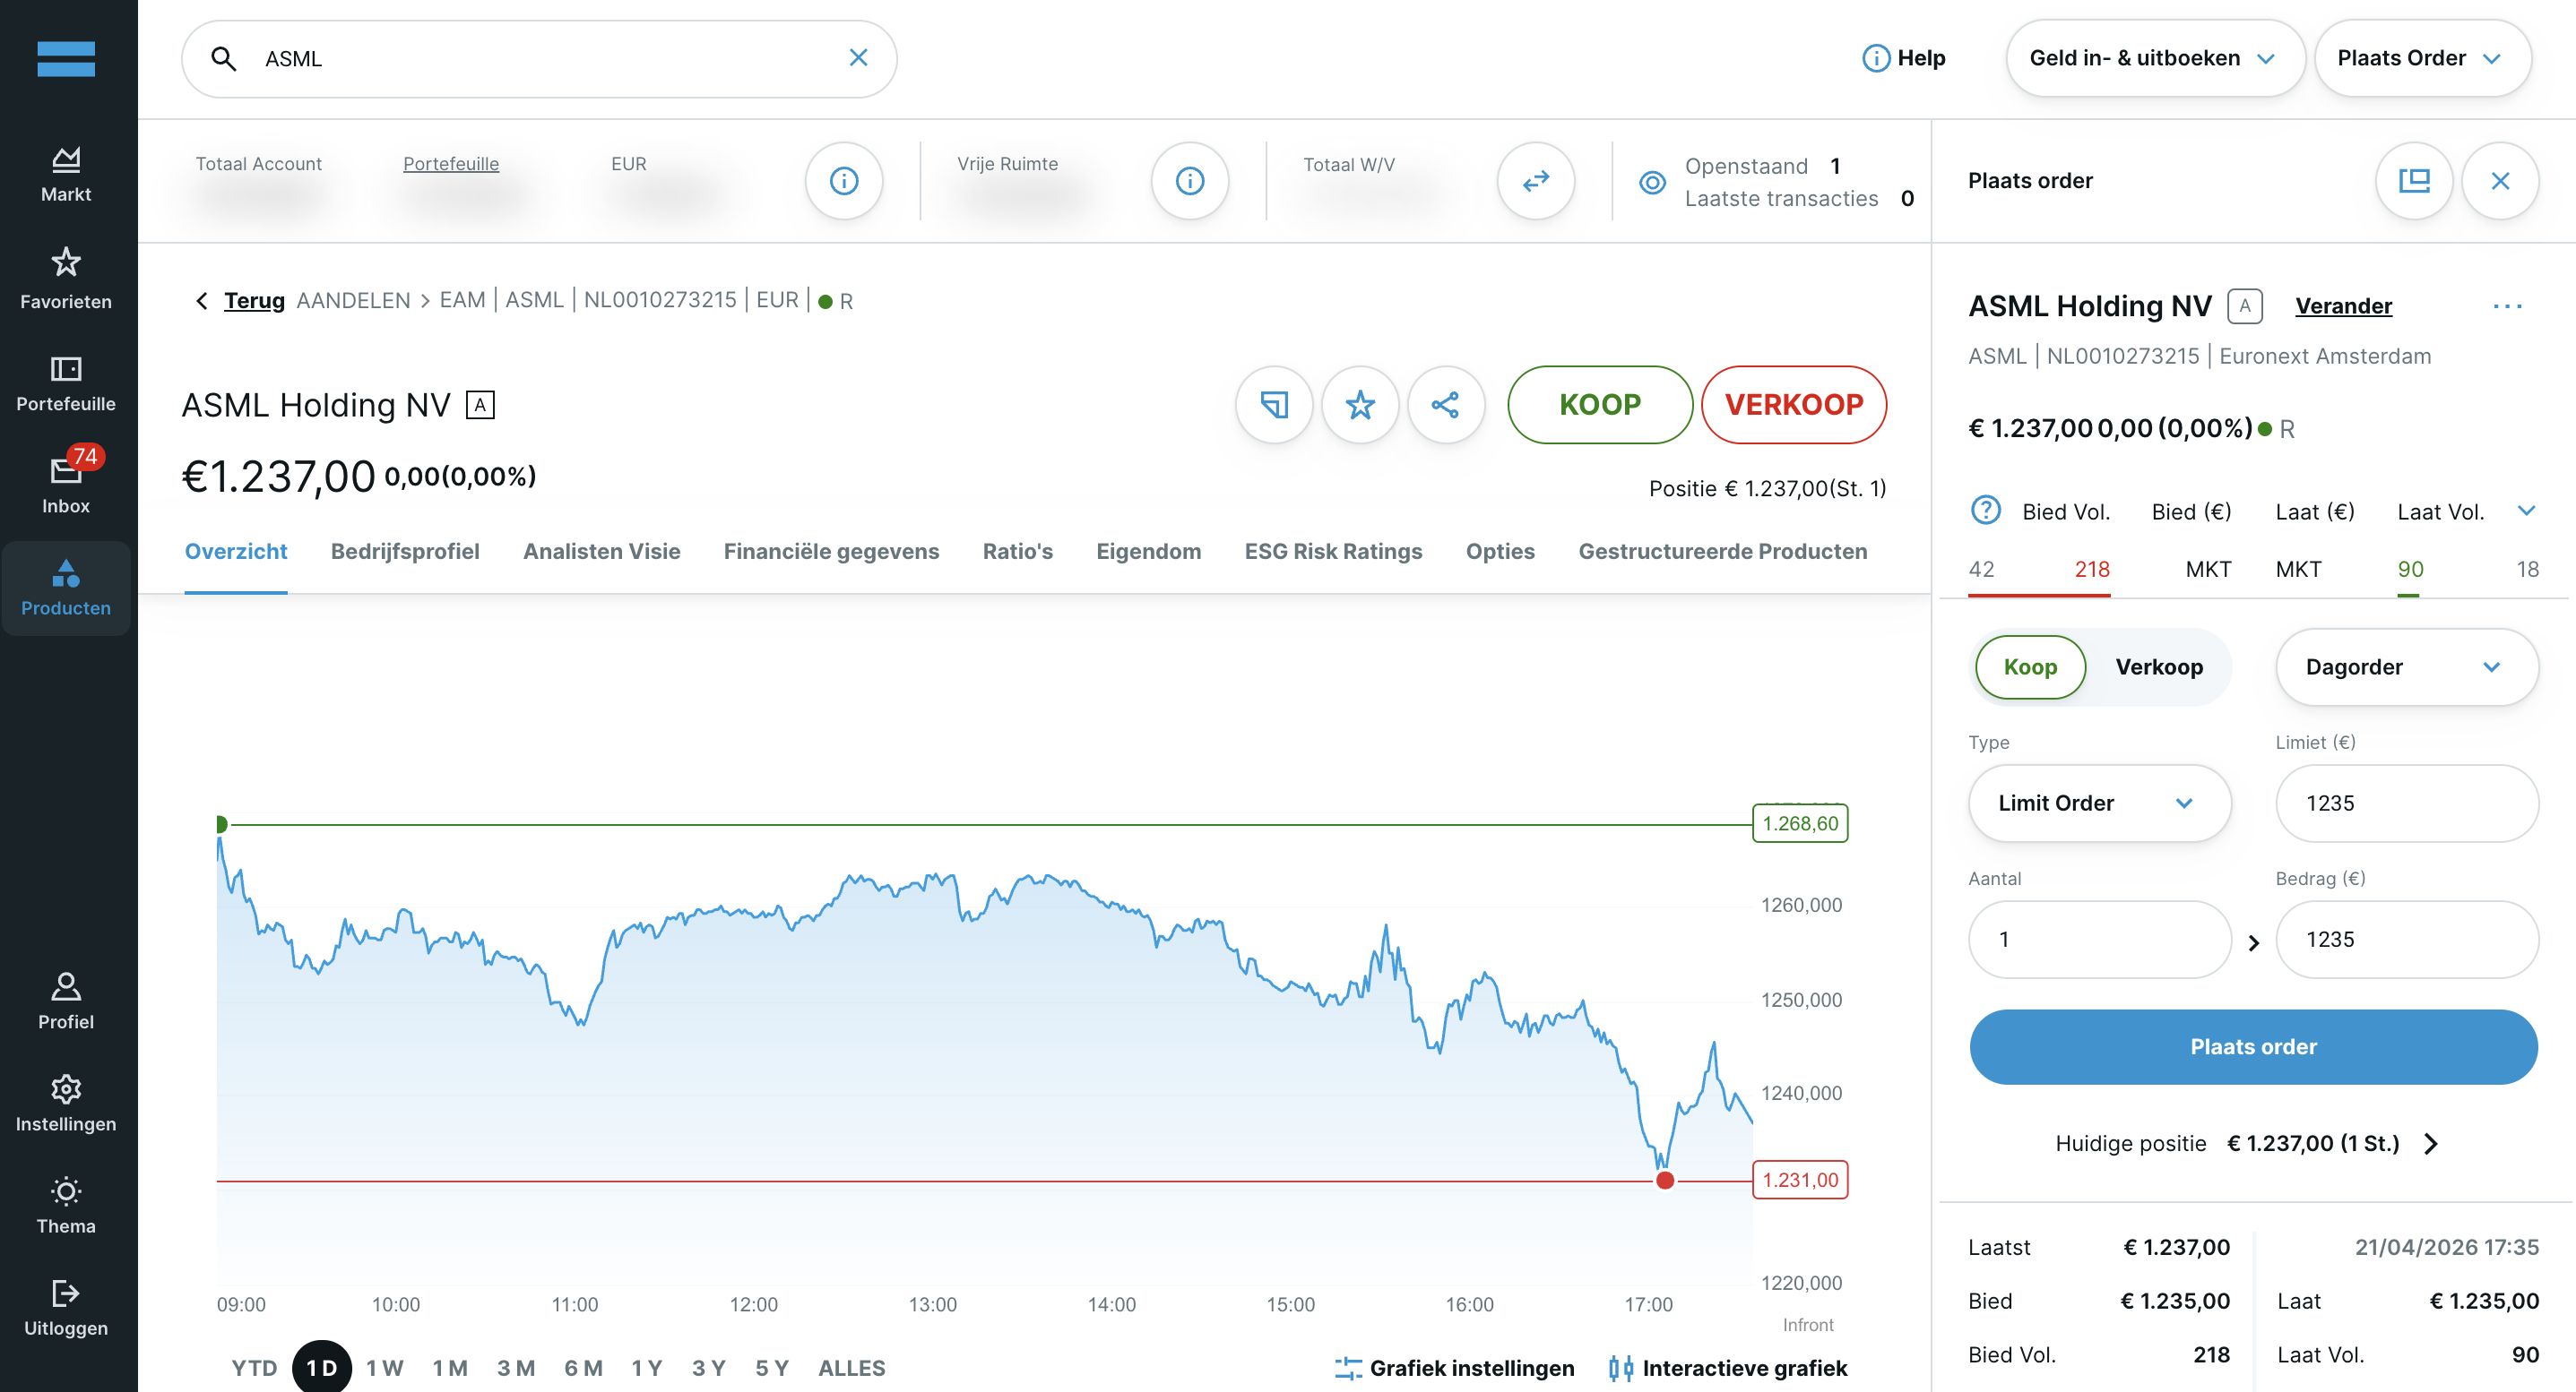Click the arrow between Aantal and Bedrag
This screenshot has width=2576, height=1392.
pyautogui.click(x=2253, y=941)
